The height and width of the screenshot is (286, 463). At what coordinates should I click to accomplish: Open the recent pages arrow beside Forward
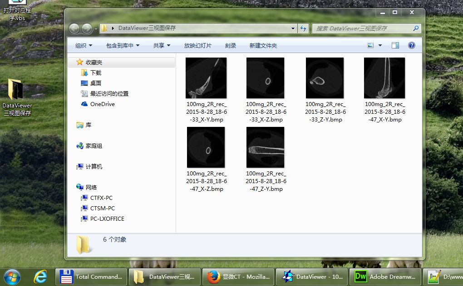tap(96, 29)
